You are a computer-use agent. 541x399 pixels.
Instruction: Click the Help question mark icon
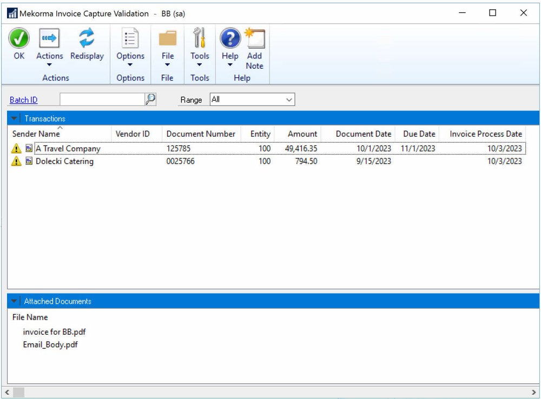[x=230, y=38]
